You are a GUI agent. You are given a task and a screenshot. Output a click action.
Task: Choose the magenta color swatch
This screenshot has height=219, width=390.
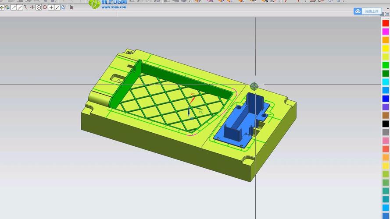[x=386, y=32]
